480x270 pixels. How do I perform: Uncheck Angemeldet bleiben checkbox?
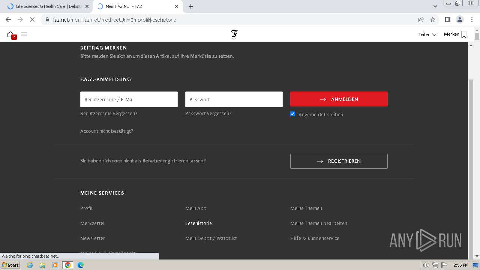click(x=293, y=114)
